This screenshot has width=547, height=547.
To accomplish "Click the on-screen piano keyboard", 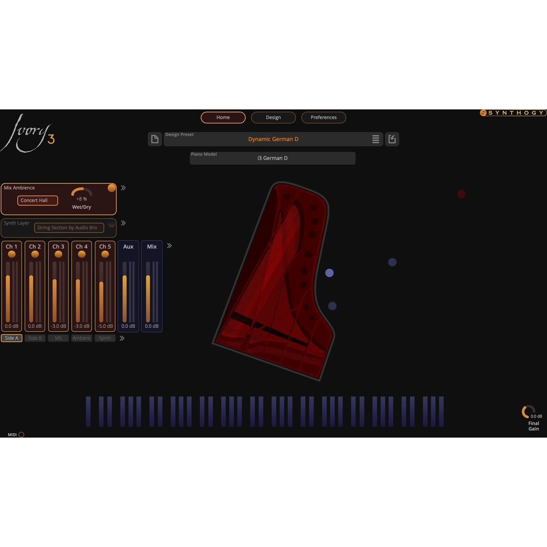I will point(265,412).
